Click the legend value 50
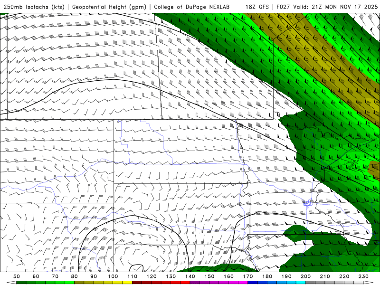 [17, 276]
